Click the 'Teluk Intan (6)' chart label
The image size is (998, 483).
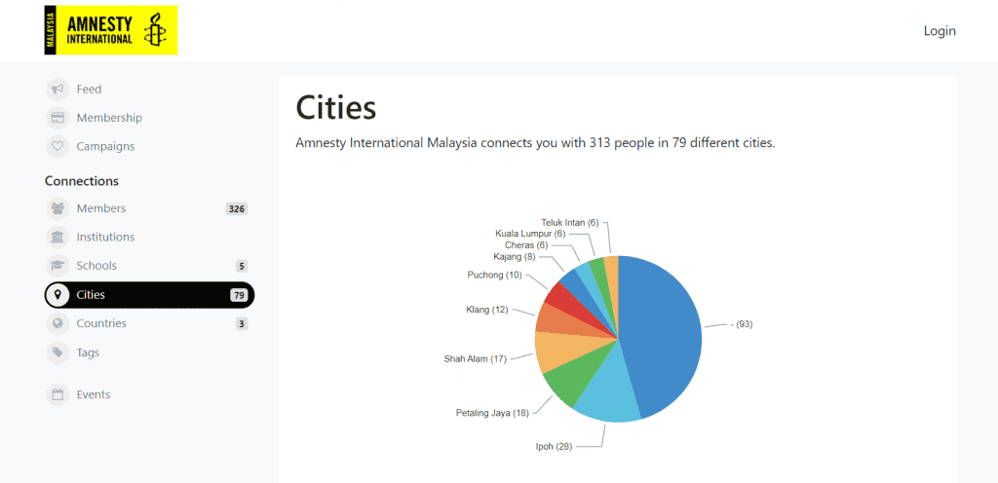[x=570, y=222]
